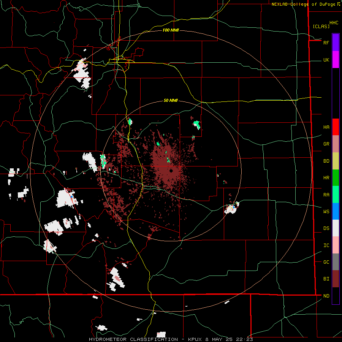Click the HA legend label
Screen dimensions: 342x342
coord(326,127)
